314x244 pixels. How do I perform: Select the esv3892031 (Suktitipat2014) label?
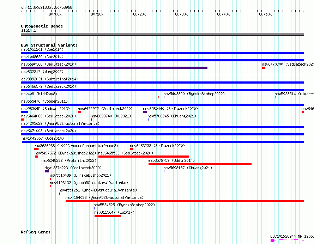click(x=50, y=79)
